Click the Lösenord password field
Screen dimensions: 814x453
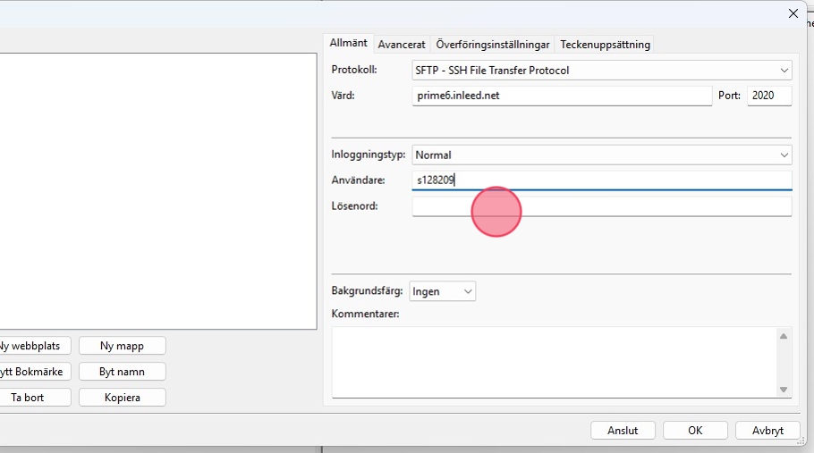click(x=601, y=206)
